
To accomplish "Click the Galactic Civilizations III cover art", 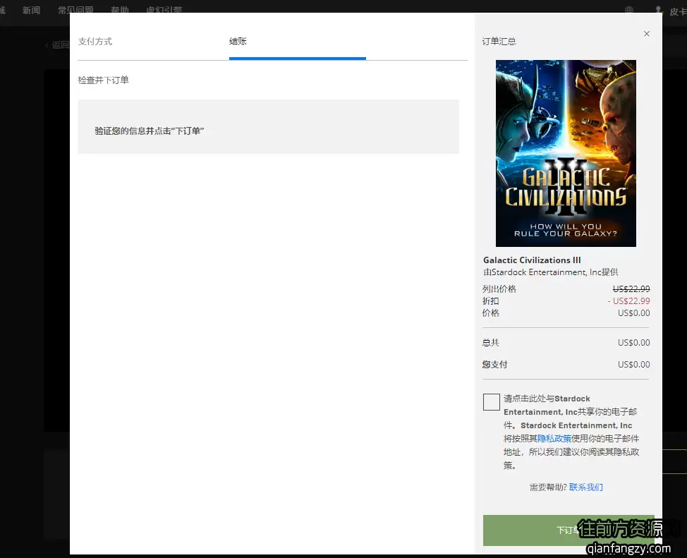I will 566,153.
